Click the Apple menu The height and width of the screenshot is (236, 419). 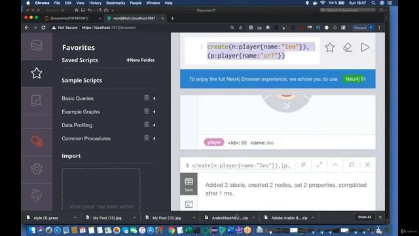pos(28,3)
